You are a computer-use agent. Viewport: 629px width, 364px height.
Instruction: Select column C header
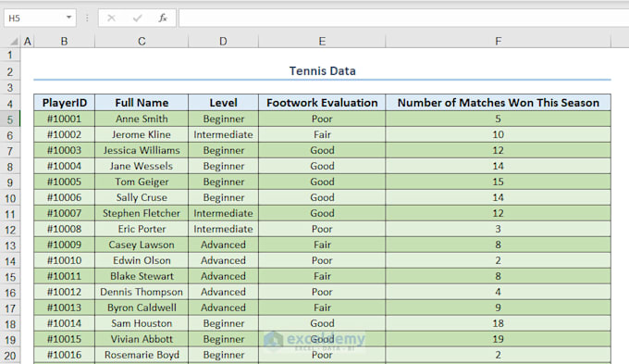pos(142,42)
